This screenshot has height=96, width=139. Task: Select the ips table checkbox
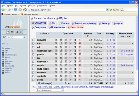coord(33,58)
